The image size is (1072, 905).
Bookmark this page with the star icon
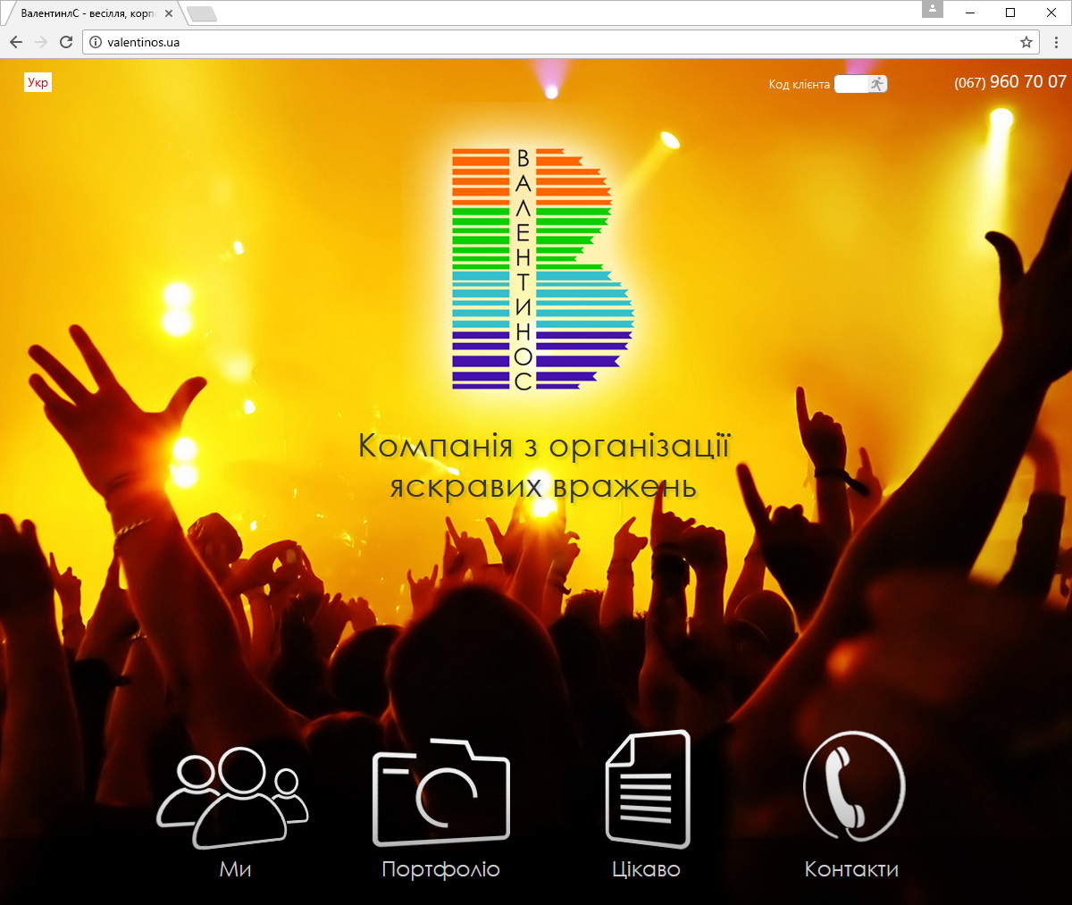pos(1026,42)
